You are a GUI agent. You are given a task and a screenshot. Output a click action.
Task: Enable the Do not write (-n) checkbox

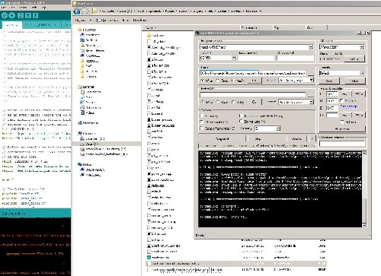click(241, 122)
